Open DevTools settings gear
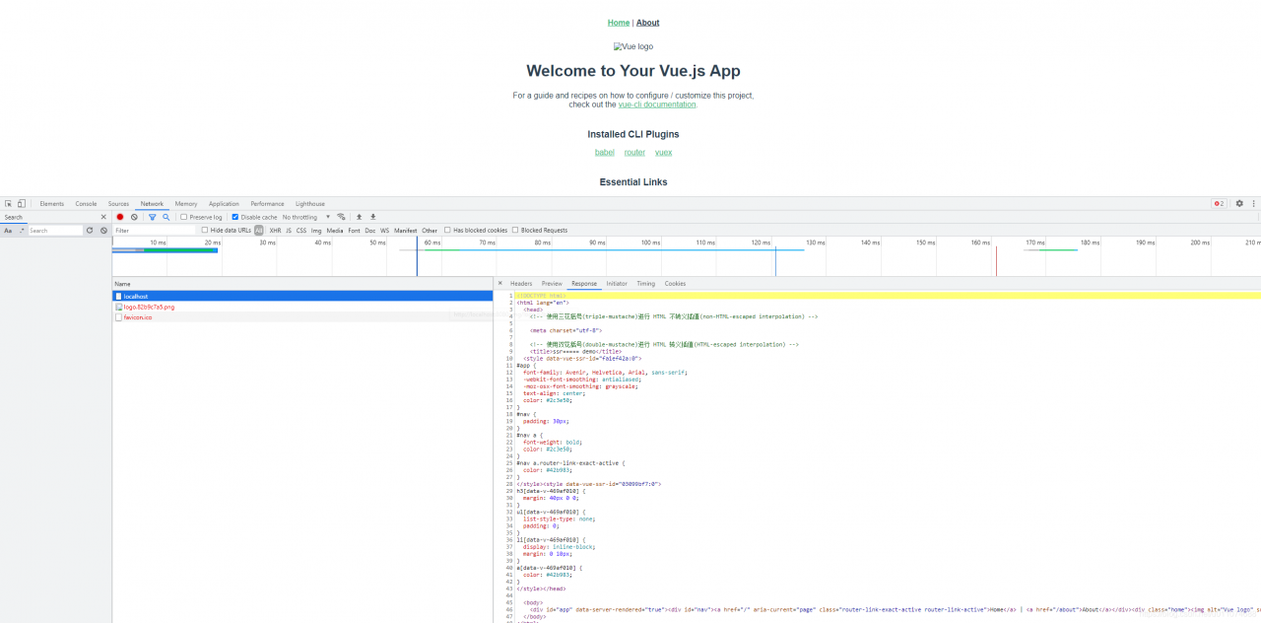 tap(1239, 203)
